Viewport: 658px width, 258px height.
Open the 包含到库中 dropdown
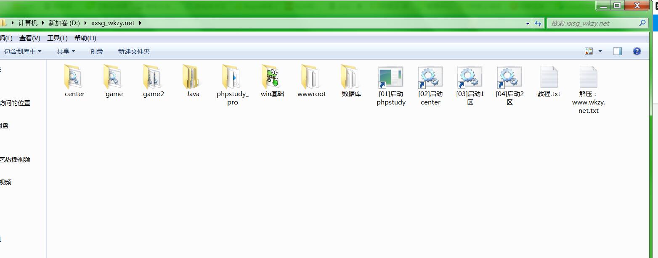pyautogui.click(x=23, y=51)
